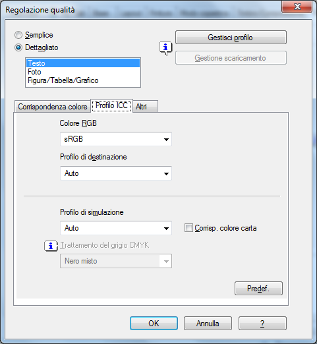Select the Profilo ICC tab
The height and width of the screenshot is (344, 317).
pos(111,105)
